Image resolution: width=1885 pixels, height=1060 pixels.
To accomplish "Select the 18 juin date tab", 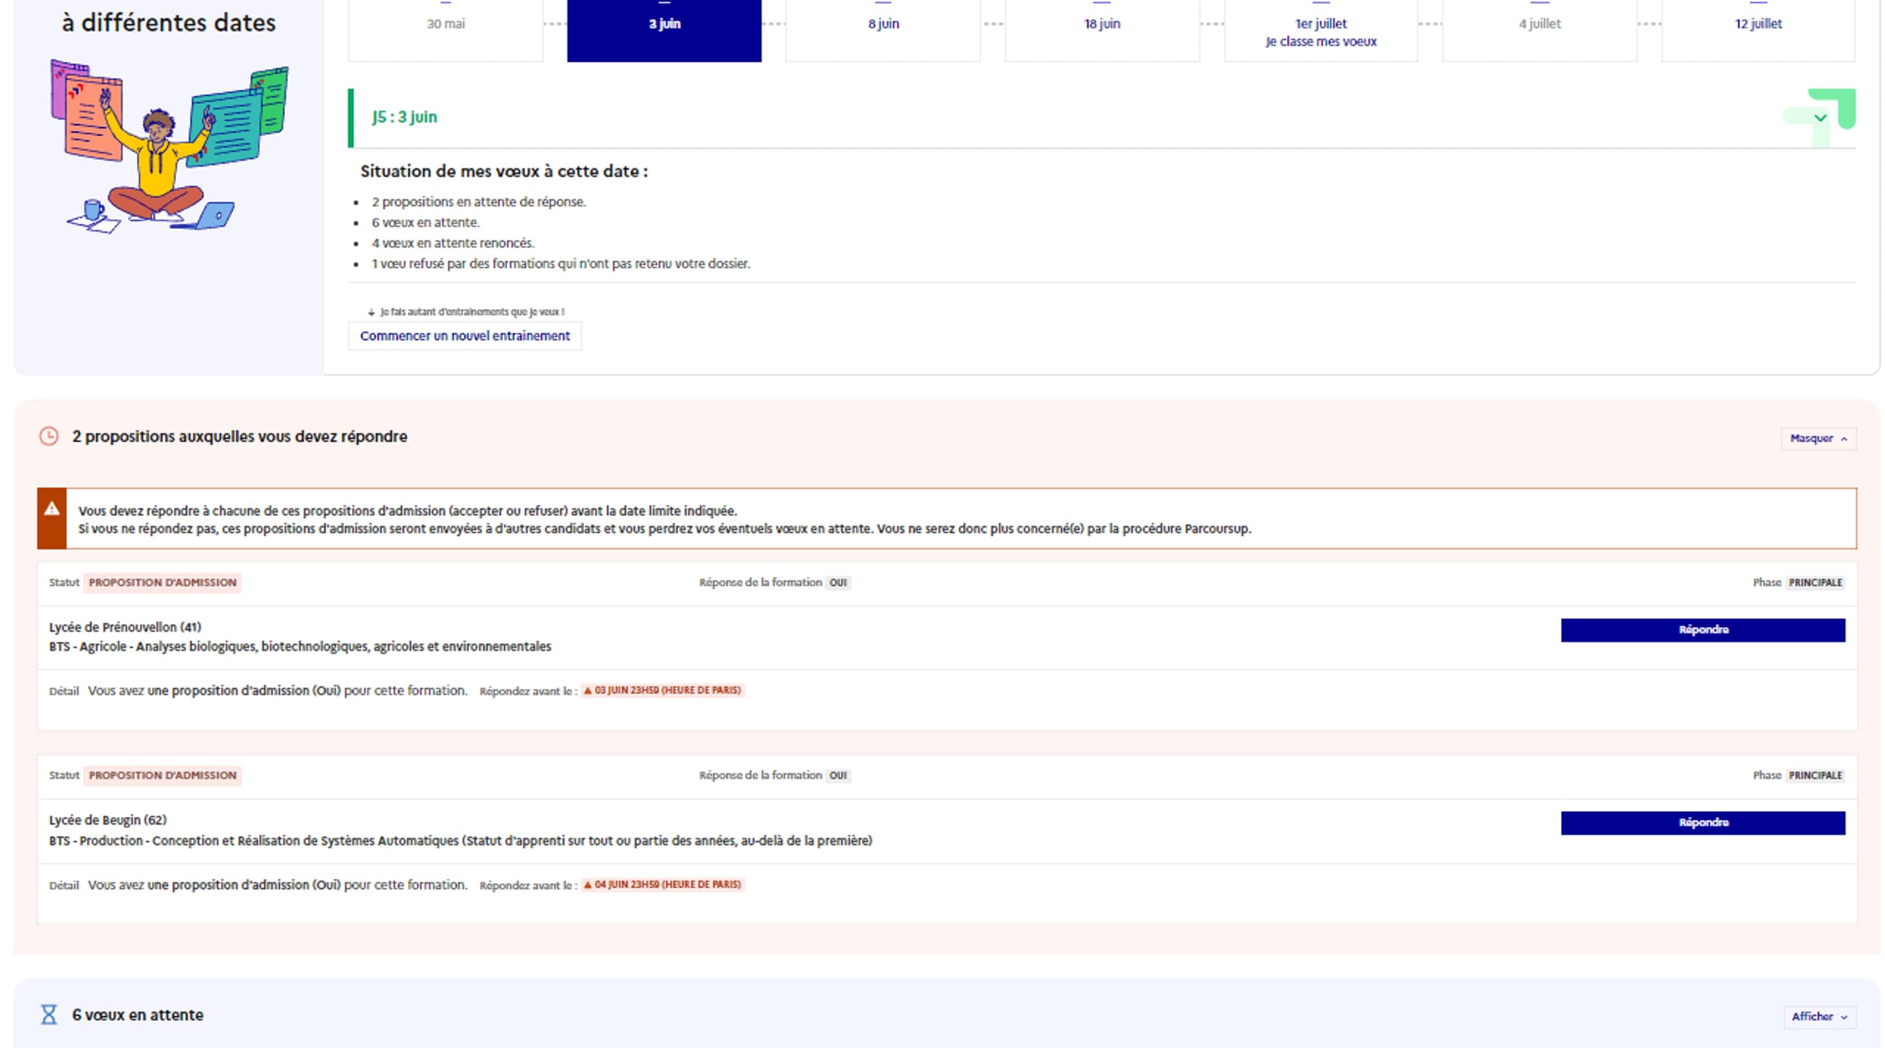I will [1102, 29].
